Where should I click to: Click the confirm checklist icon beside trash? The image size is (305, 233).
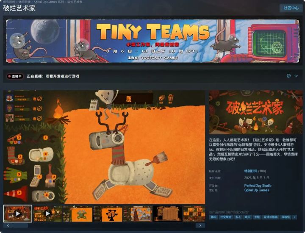(x=161, y=99)
